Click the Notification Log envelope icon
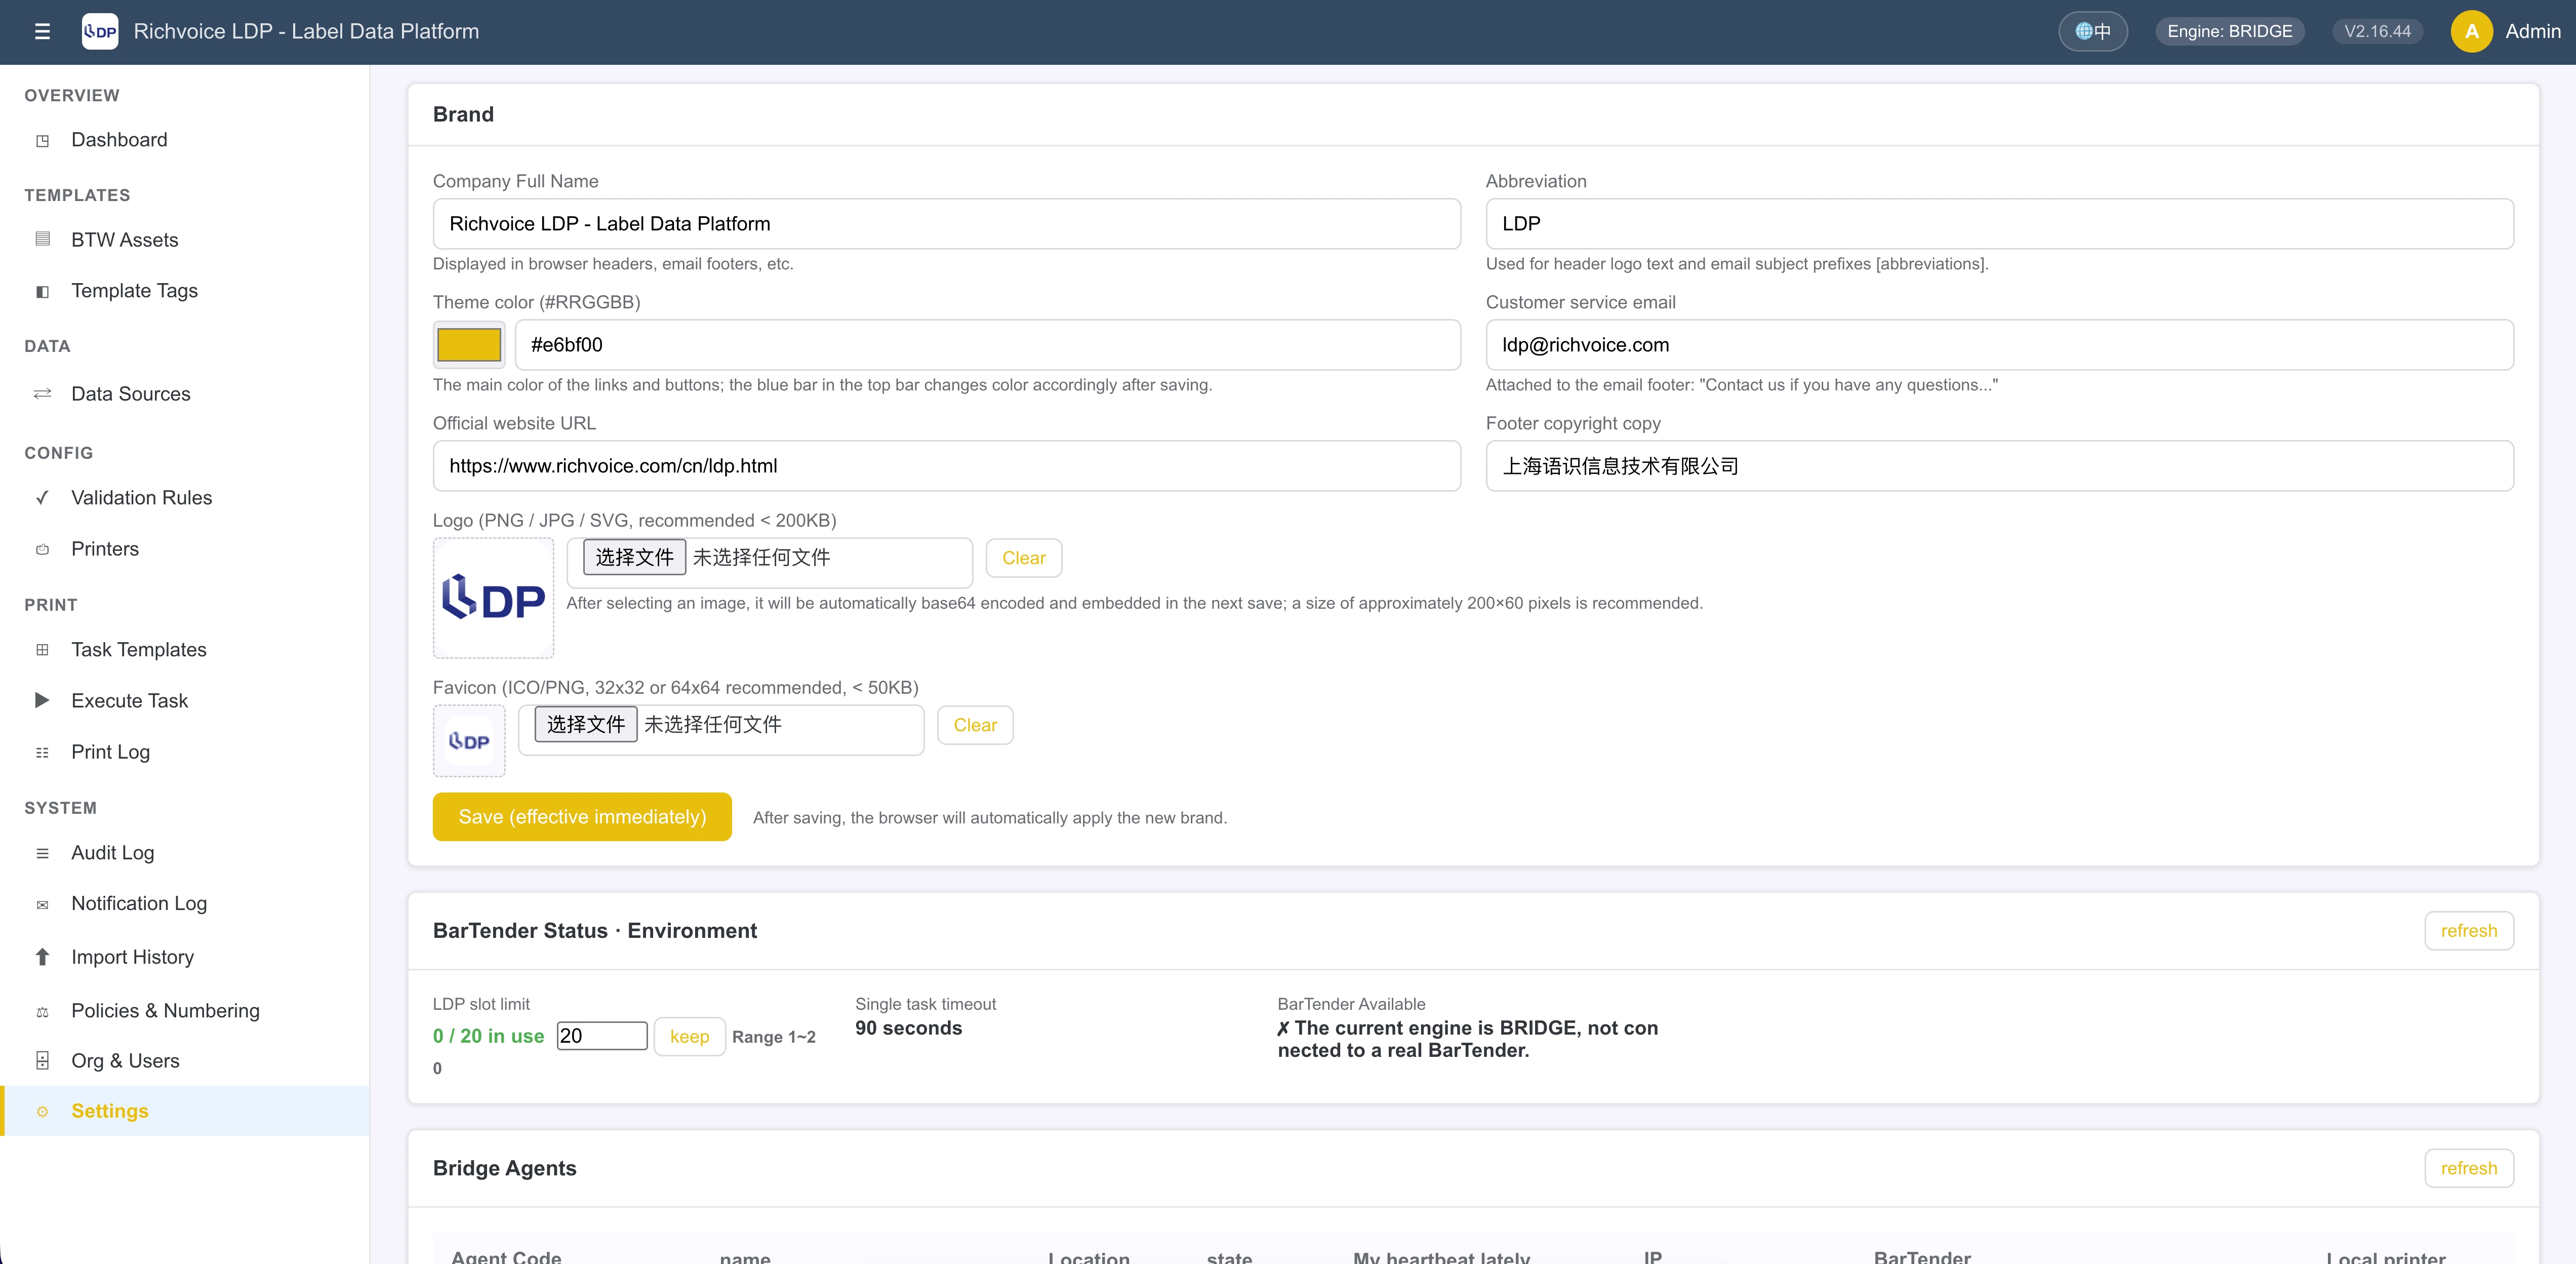This screenshot has width=2576, height=1264. [x=42, y=905]
